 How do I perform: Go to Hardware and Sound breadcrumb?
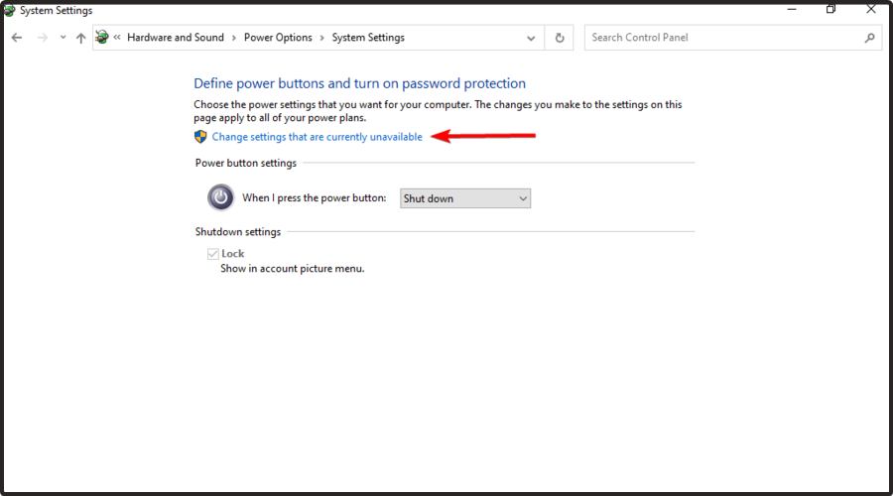click(x=176, y=38)
